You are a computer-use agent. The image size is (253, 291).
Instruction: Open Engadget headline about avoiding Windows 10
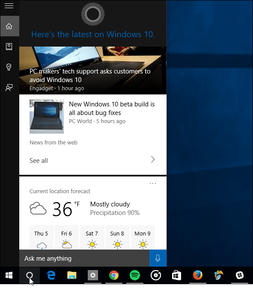pyautogui.click(x=90, y=76)
